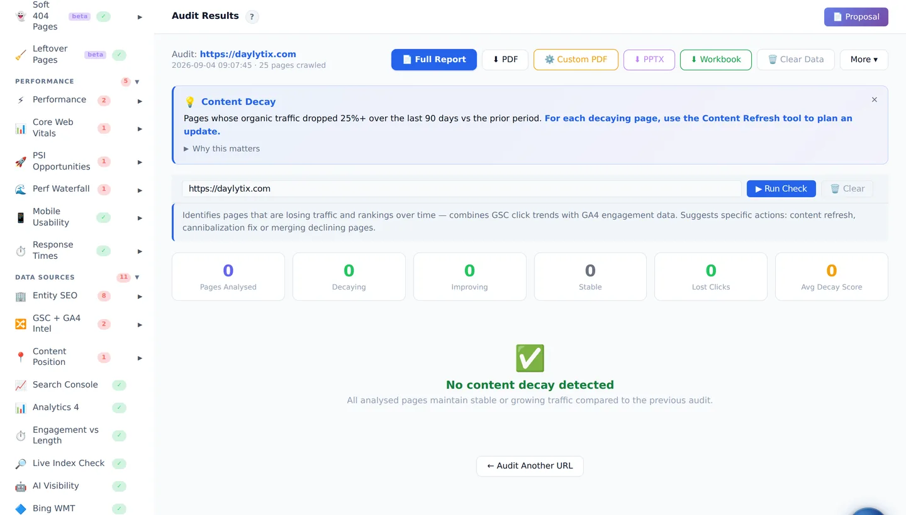Viewport: 906px width, 515px height.
Task: Click the lightbulb icon in Content Decay banner
Action: point(190,102)
